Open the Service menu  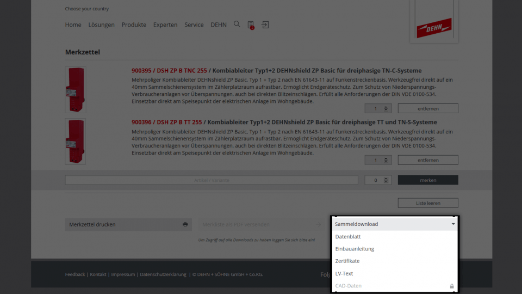point(194,24)
